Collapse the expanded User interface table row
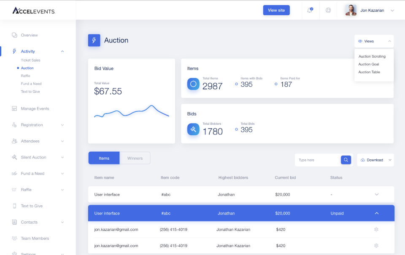The height and width of the screenshot is (255, 405). click(x=377, y=213)
